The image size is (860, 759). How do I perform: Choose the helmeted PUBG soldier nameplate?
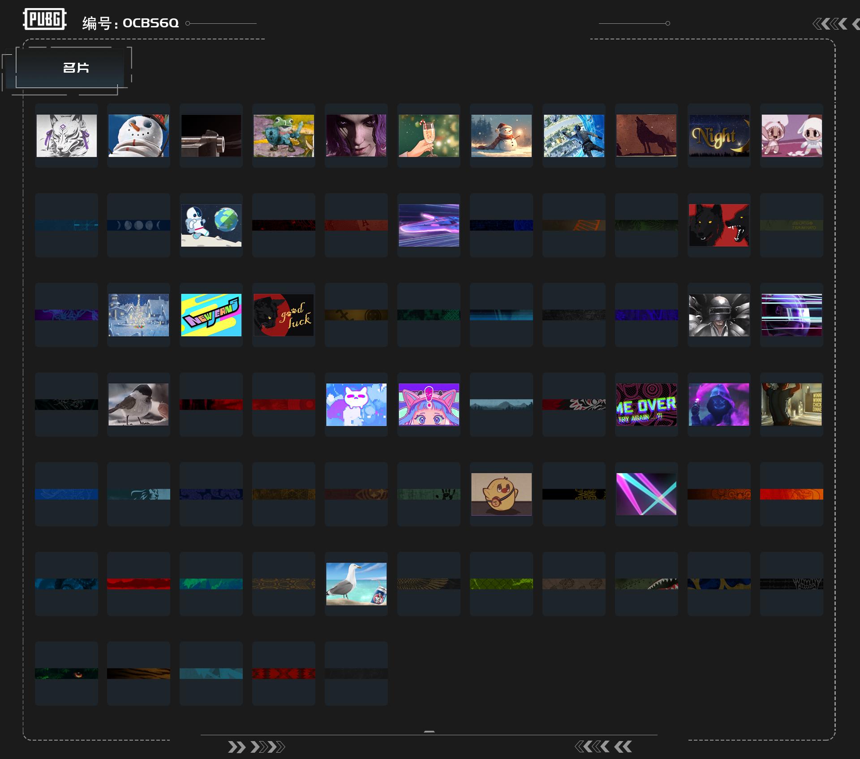point(719,315)
